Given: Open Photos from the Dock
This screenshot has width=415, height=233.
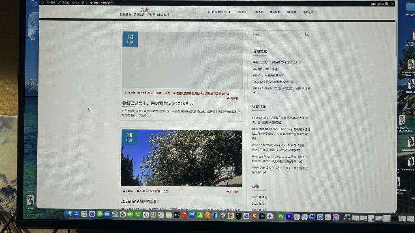Looking at the screenshot, I should tap(122, 214).
